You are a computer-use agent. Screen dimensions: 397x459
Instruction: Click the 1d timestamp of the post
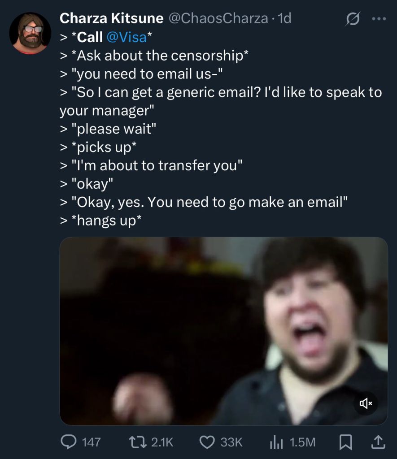point(284,18)
